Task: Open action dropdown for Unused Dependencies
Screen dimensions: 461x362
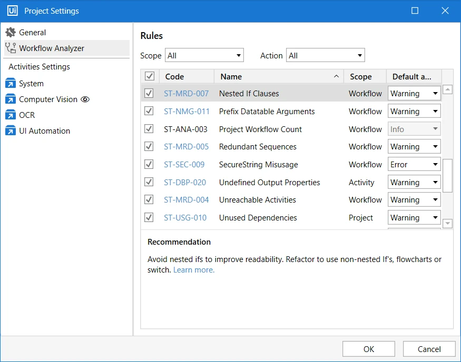Action: point(414,217)
